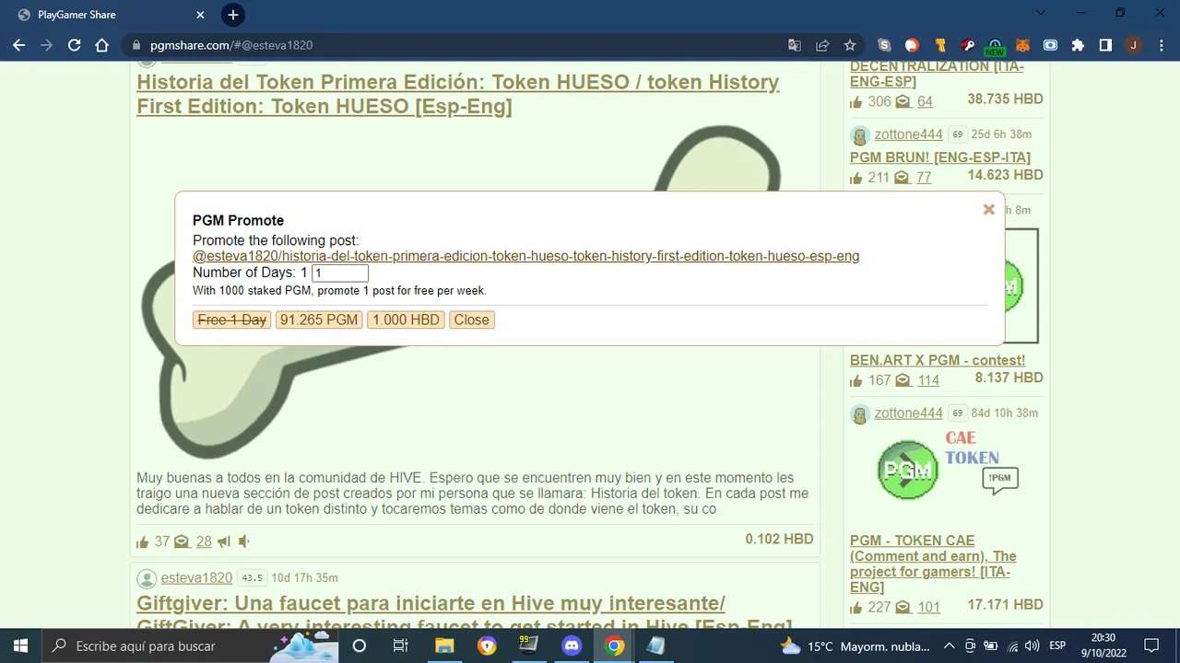Open Chrome three-dot menu
1180x663 pixels.
(1161, 45)
